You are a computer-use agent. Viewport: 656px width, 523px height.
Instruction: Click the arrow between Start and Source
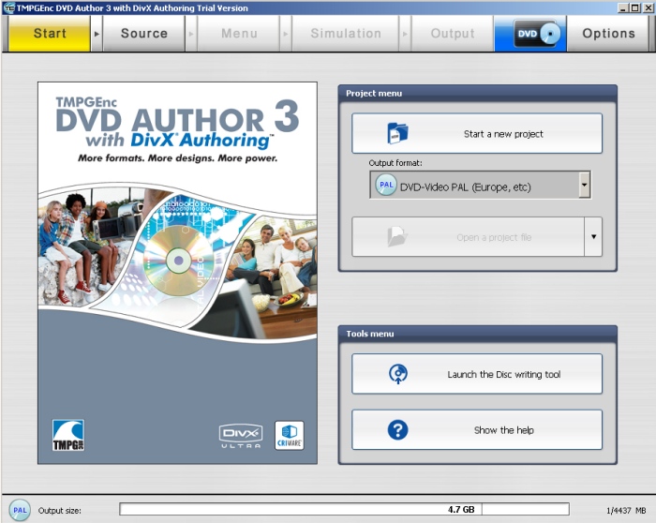[97, 34]
